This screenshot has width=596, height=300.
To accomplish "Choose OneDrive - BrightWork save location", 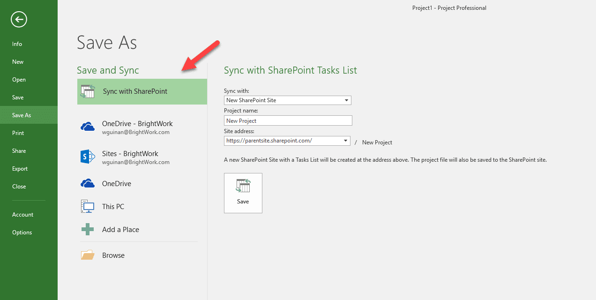I will pyautogui.click(x=142, y=127).
